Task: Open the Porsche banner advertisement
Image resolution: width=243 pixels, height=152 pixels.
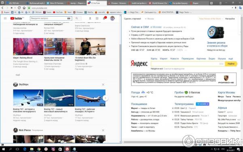Action: (184, 79)
